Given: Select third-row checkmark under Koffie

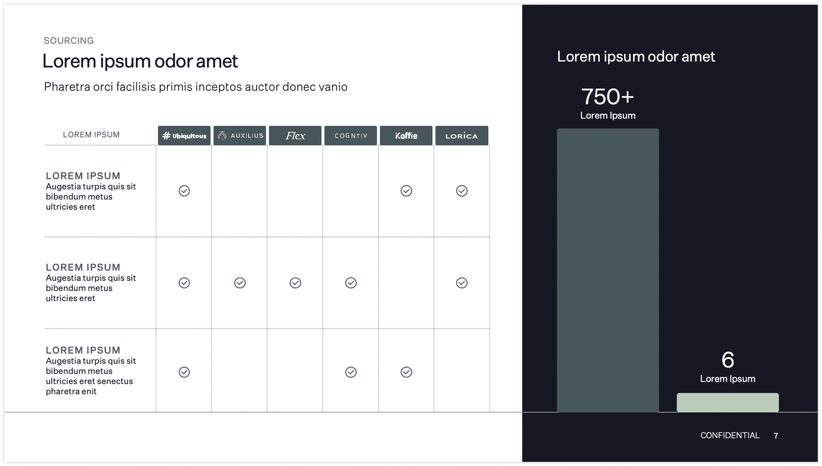Looking at the screenshot, I should click(406, 372).
